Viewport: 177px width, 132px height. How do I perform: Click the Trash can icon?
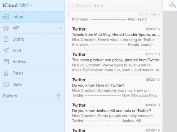point(6,73)
